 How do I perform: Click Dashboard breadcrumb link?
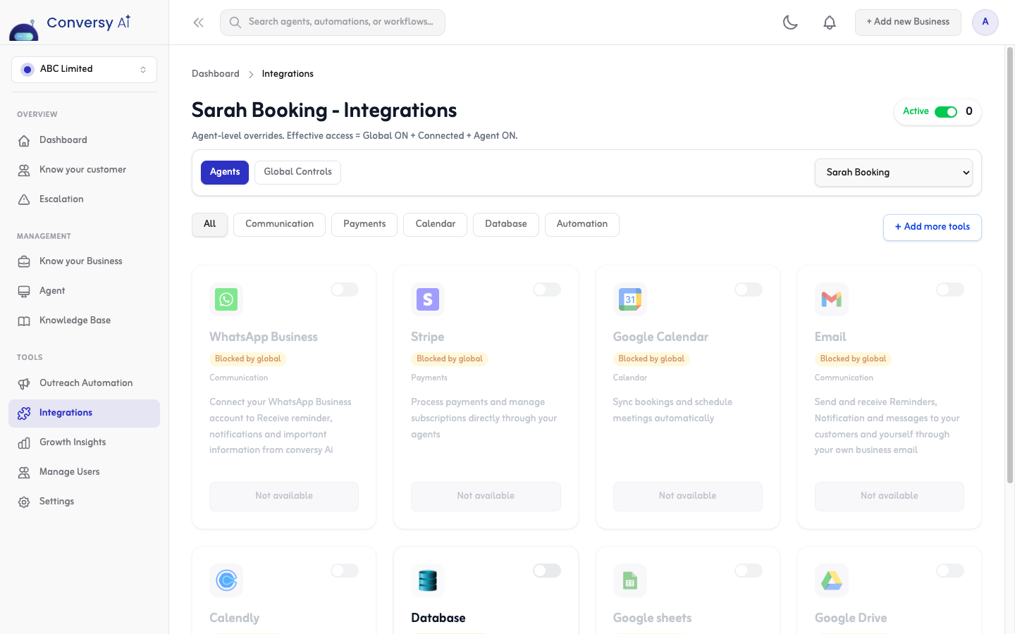pyautogui.click(x=216, y=74)
